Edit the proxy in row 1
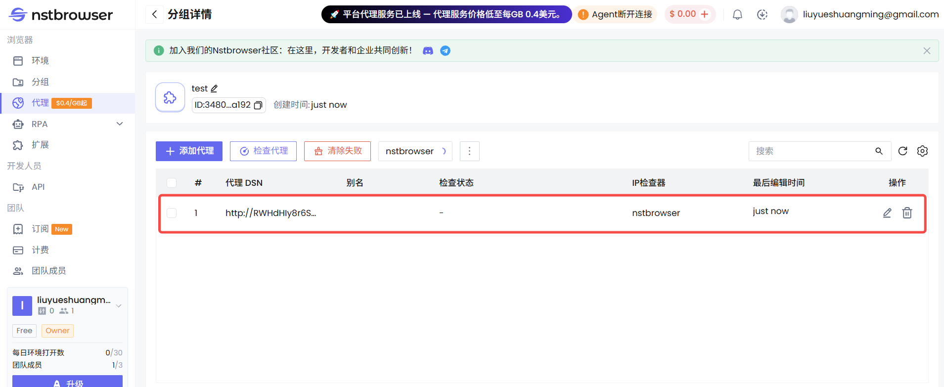Viewport: 944px width, 387px height. 887,213
